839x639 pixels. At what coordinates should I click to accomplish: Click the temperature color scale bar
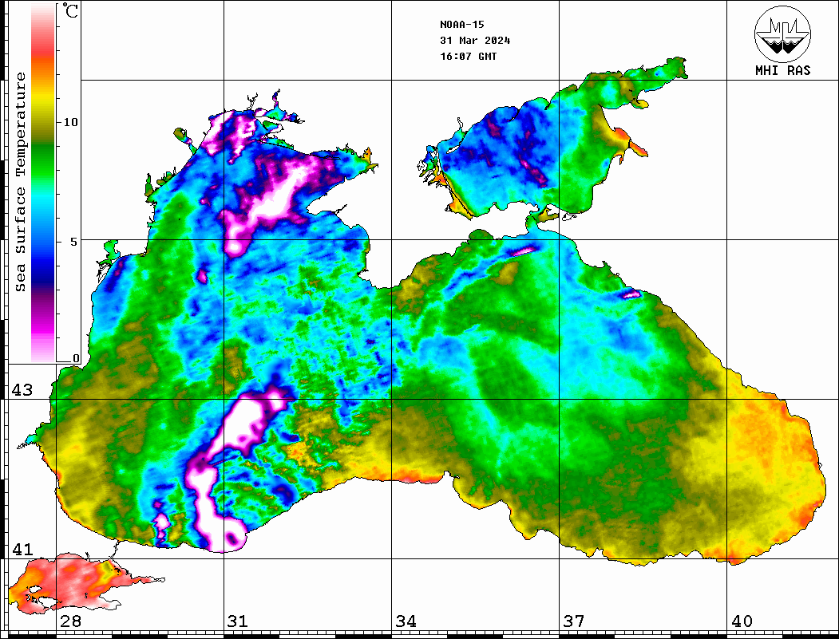click(43, 183)
